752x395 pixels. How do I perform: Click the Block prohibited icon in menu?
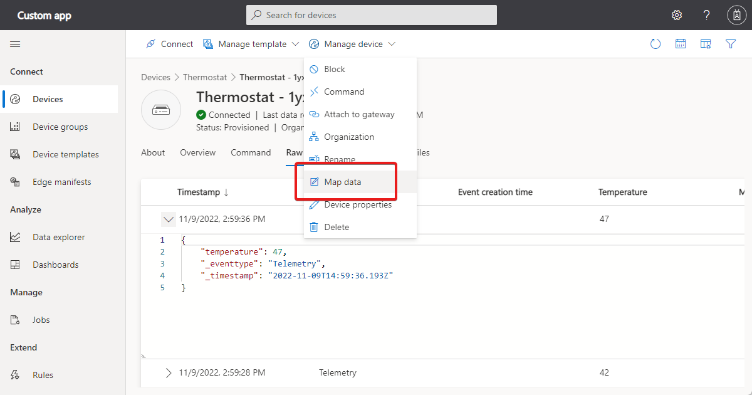[315, 69]
